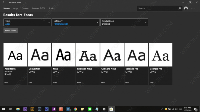Switch to the Apps tab

pyautogui.click(x=16, y=8)
